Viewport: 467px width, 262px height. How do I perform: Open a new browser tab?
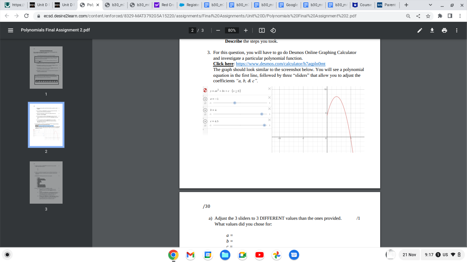[x=406, y=5]
